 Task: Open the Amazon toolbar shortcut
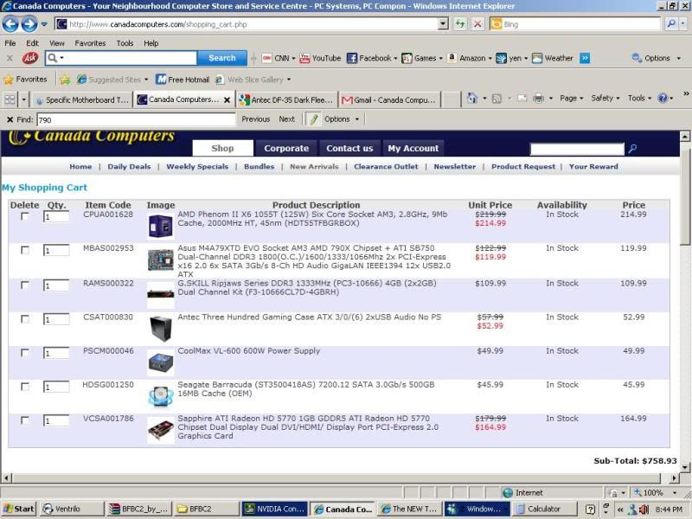tap(469, 58)
